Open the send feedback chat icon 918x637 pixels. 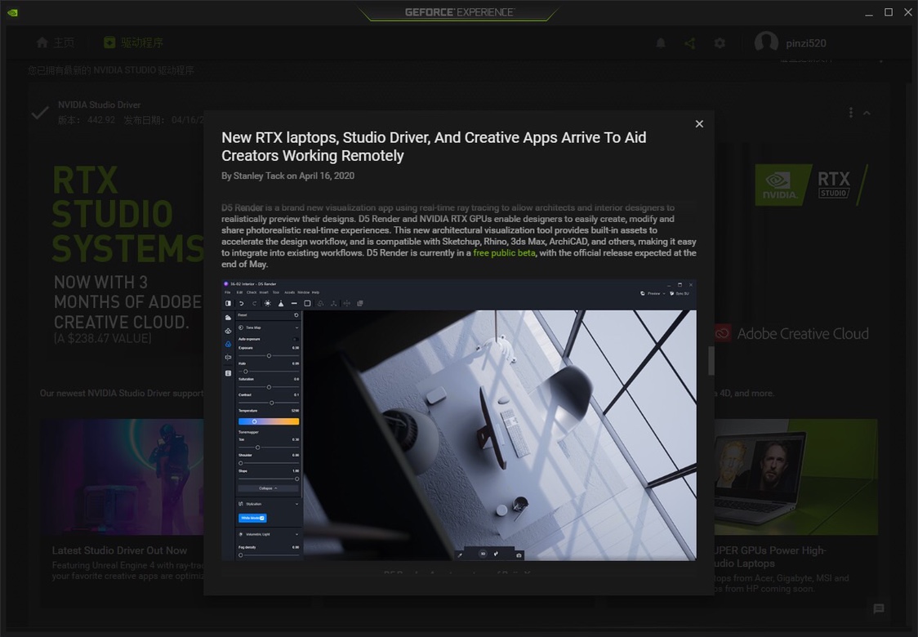(878, 609)
